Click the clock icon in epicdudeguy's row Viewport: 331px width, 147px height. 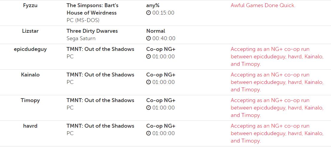click(x=149, y=57)
